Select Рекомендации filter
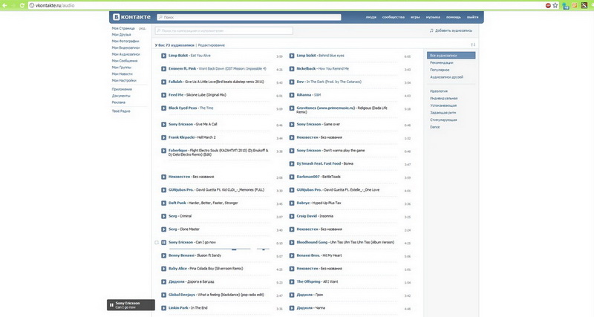The height and width of the screenshot is (317, 594). 442,63
